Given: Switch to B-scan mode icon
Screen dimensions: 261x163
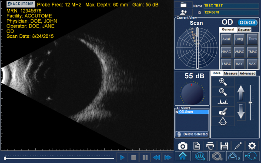Looking at the screenshot, I should (x=217, y=156).
